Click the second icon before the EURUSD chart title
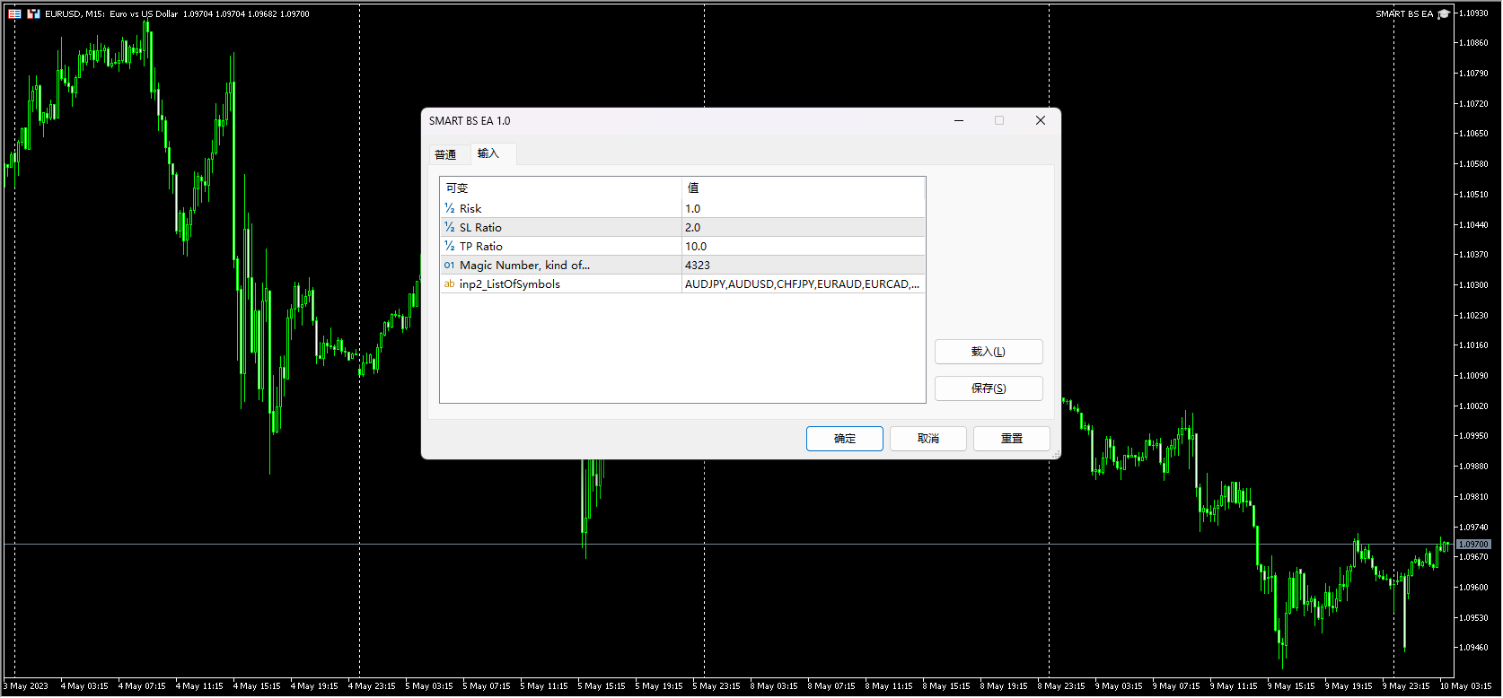The image size is (1503, 698). tap(33, 13)
